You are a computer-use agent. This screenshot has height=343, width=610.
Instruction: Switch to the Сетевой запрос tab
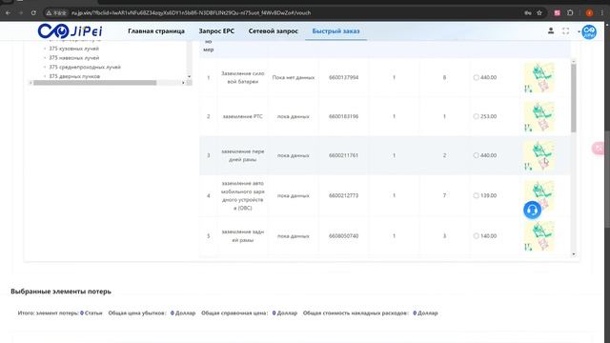[274, 31]
